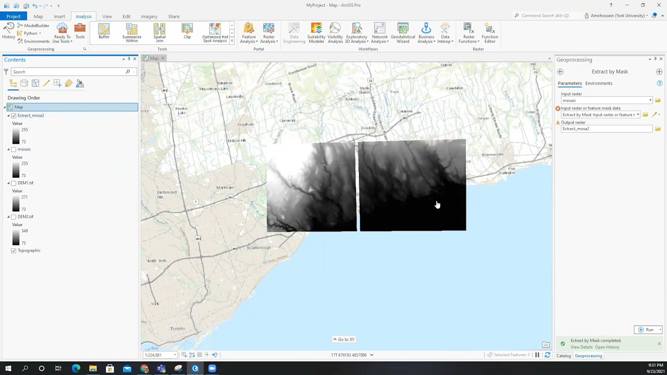Select the Summarize Within tool
The image size is (667, 375).
pos(132,33)
